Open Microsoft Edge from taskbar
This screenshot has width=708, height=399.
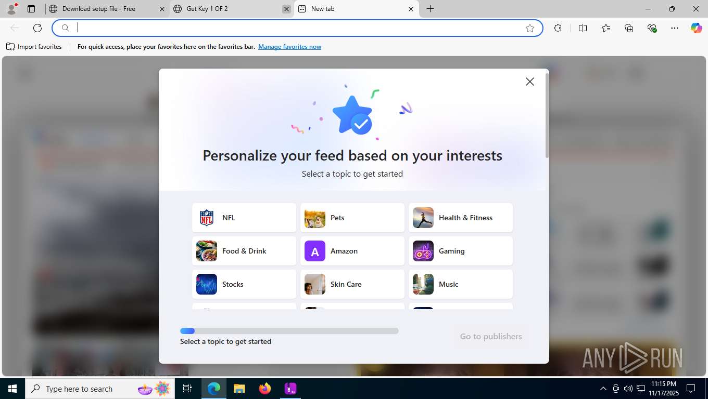(214, 389)
